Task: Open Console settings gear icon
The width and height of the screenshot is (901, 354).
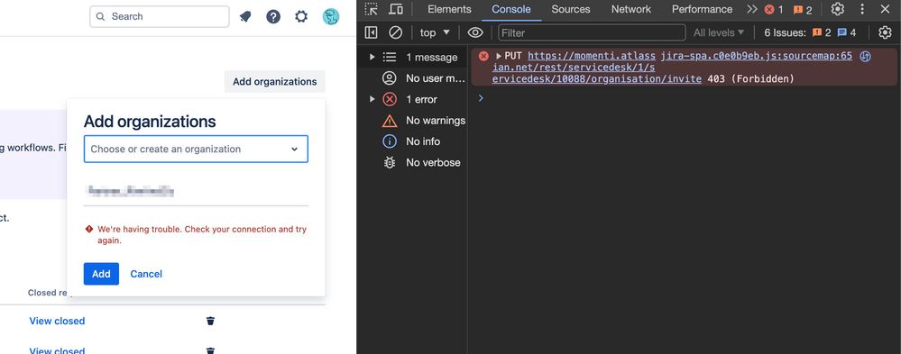Action: click(x=885, y=32)
